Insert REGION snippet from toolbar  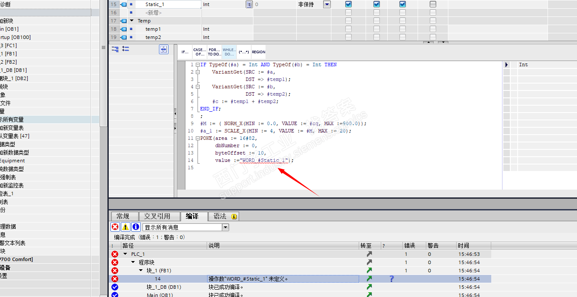click(x=259, y=52)
